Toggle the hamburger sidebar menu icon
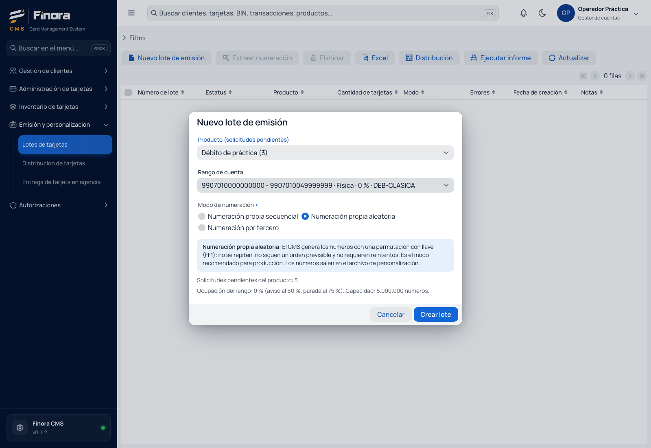This screenshot has width=651, height=448. (x=131, y=13)
